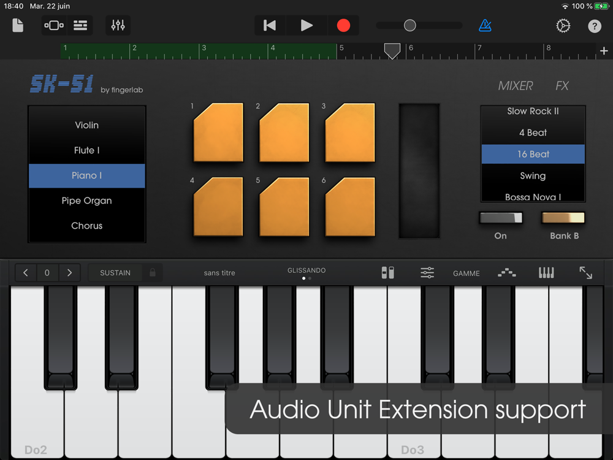The image size is (613, 460).
Task: Add song section with plus icon
Action: 604,51
